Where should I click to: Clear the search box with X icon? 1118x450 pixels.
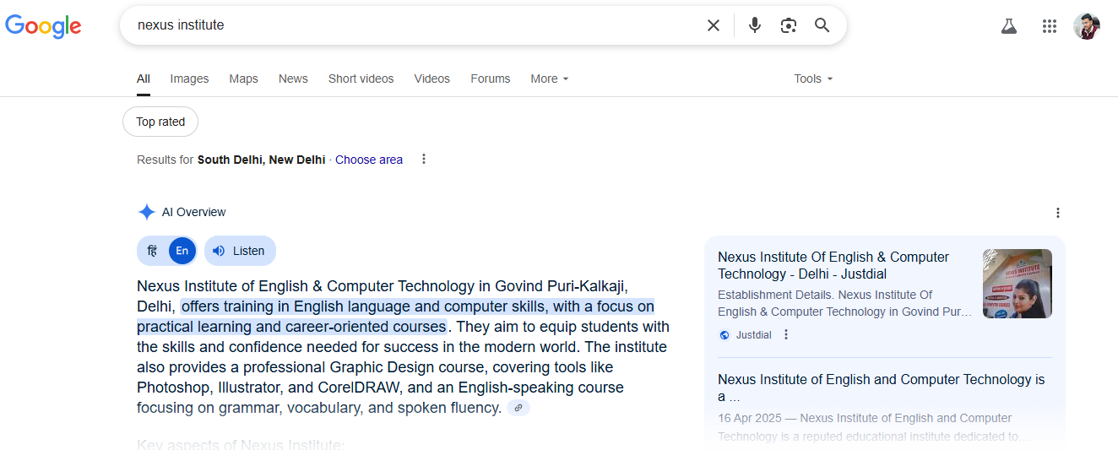click(714, 25)
